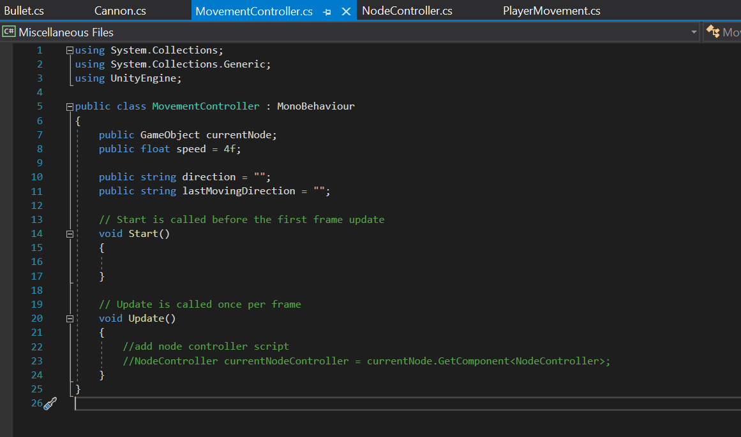Close the MovementController.cs tab

[346, 11]
